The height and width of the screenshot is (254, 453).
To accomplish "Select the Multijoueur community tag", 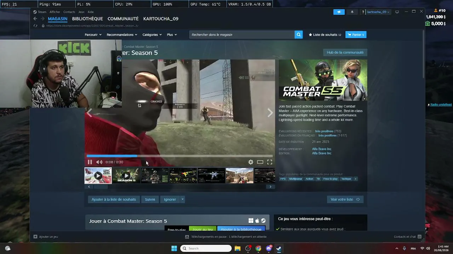I will point(296,179).
